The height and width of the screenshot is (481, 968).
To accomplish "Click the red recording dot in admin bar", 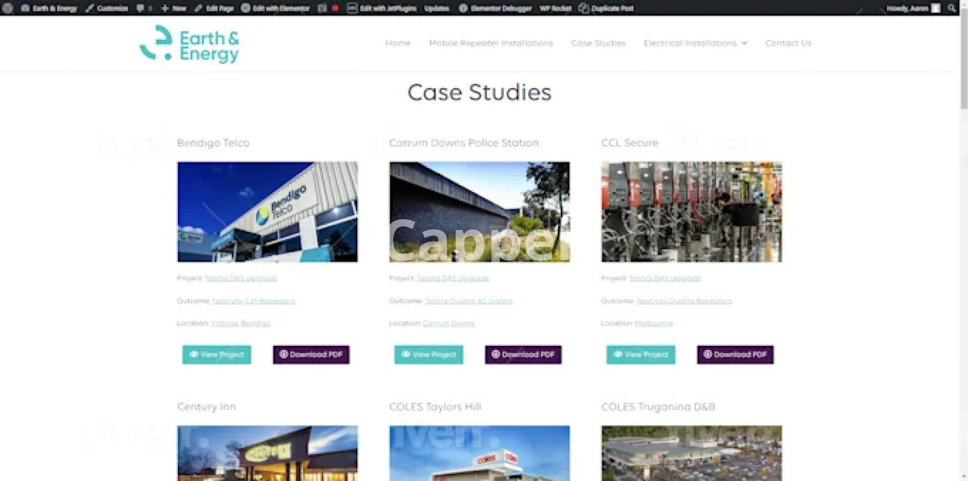I will click(x=335, y=8).
